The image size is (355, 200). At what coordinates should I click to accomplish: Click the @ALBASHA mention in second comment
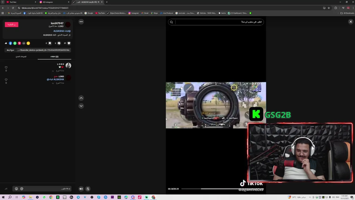tap(55, 79)
